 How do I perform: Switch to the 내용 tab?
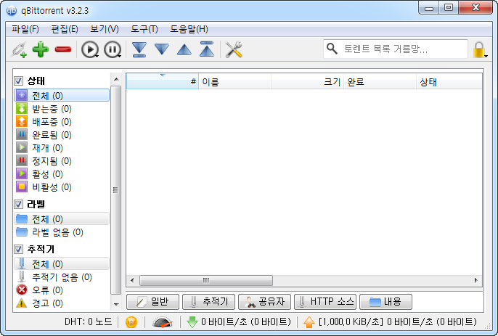(x=385, y=301)
